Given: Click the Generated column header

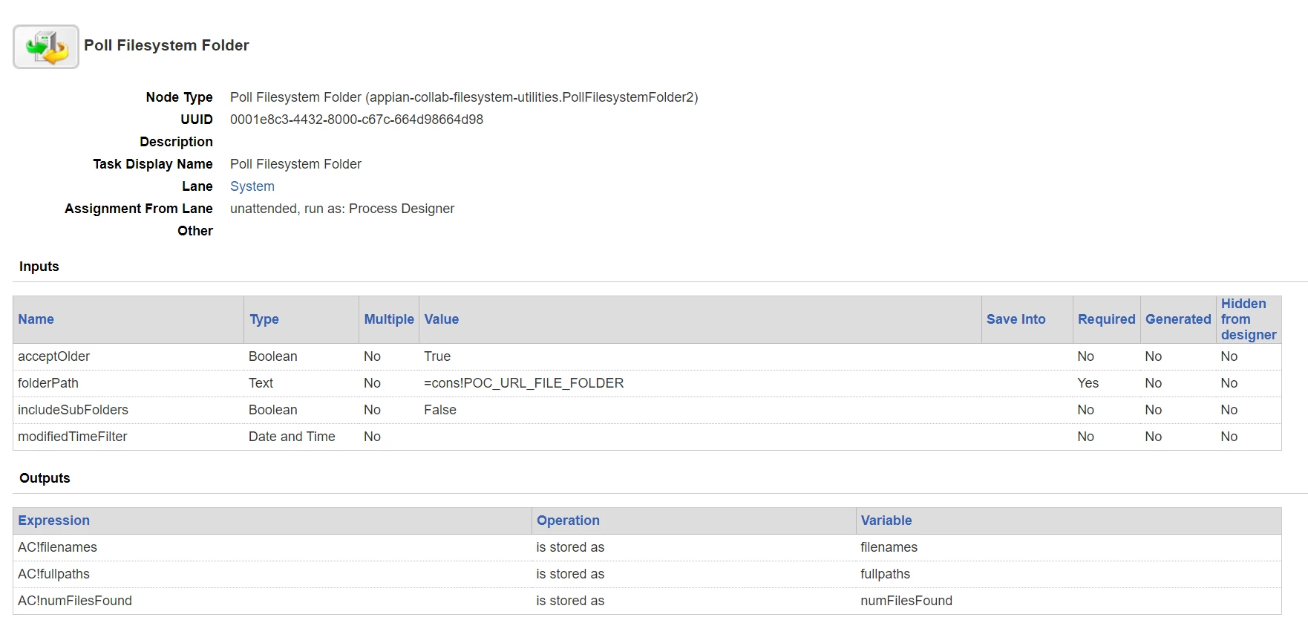Looking at the screenshot, I should click(1178, 319).
